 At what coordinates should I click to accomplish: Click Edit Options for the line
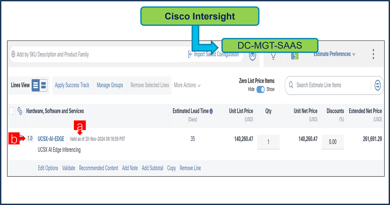[x=48, y=168]
